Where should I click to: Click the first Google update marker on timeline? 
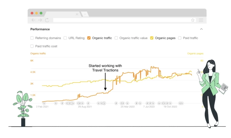(x=44, y=103)
